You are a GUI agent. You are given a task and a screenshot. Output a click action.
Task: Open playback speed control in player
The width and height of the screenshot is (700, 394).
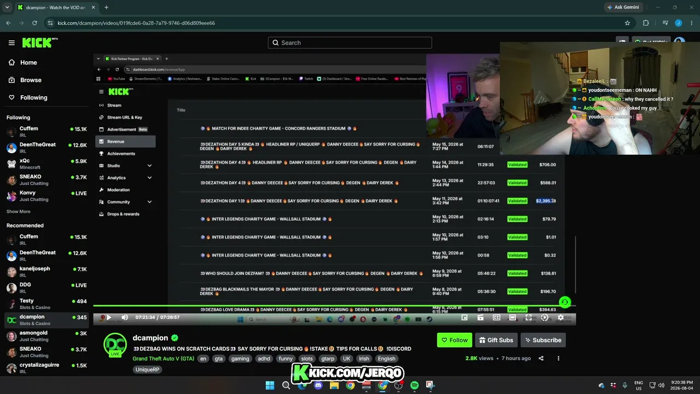pyautogui.click(x=544, y=317)
